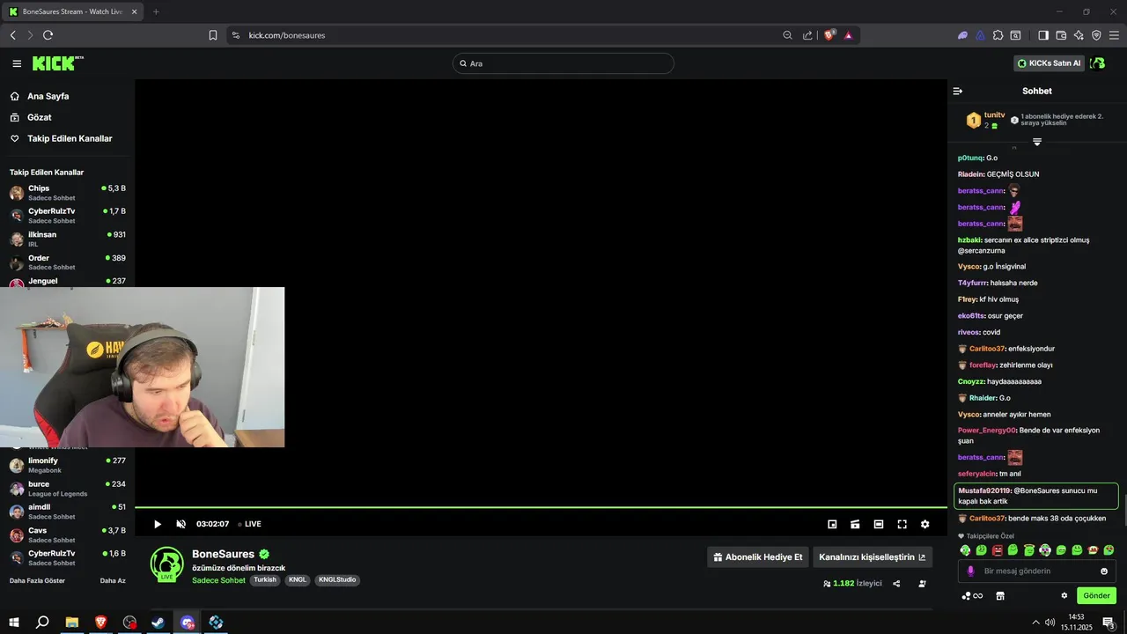Image resolution: width=1127 pixels, height=634 pixels.
Task: Click the green video progress bar
Action: click(541, 507)
